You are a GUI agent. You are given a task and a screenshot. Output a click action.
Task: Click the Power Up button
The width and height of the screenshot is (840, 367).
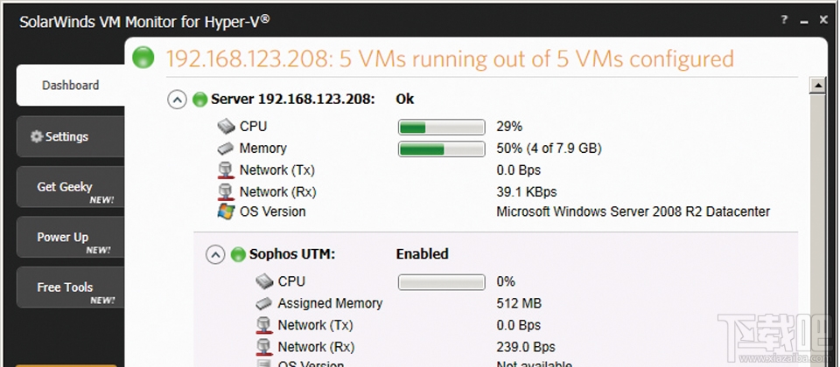(x=66, y=238)
